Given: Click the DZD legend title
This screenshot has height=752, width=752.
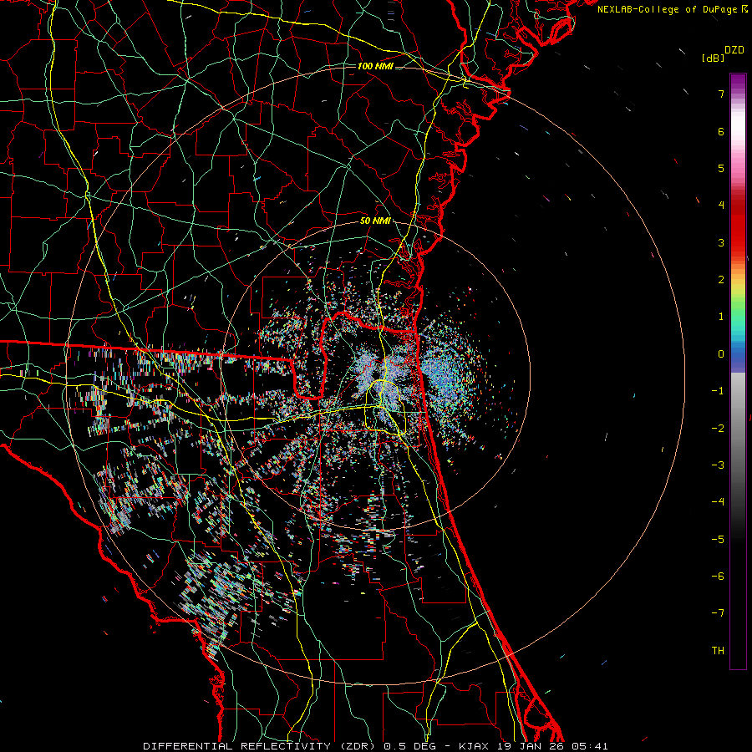Looking at the screenshot, I should click(734, 50).
